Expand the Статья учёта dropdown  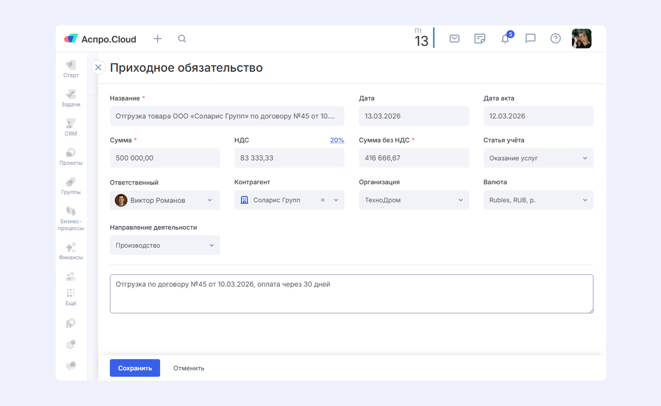tap(538, 158)
